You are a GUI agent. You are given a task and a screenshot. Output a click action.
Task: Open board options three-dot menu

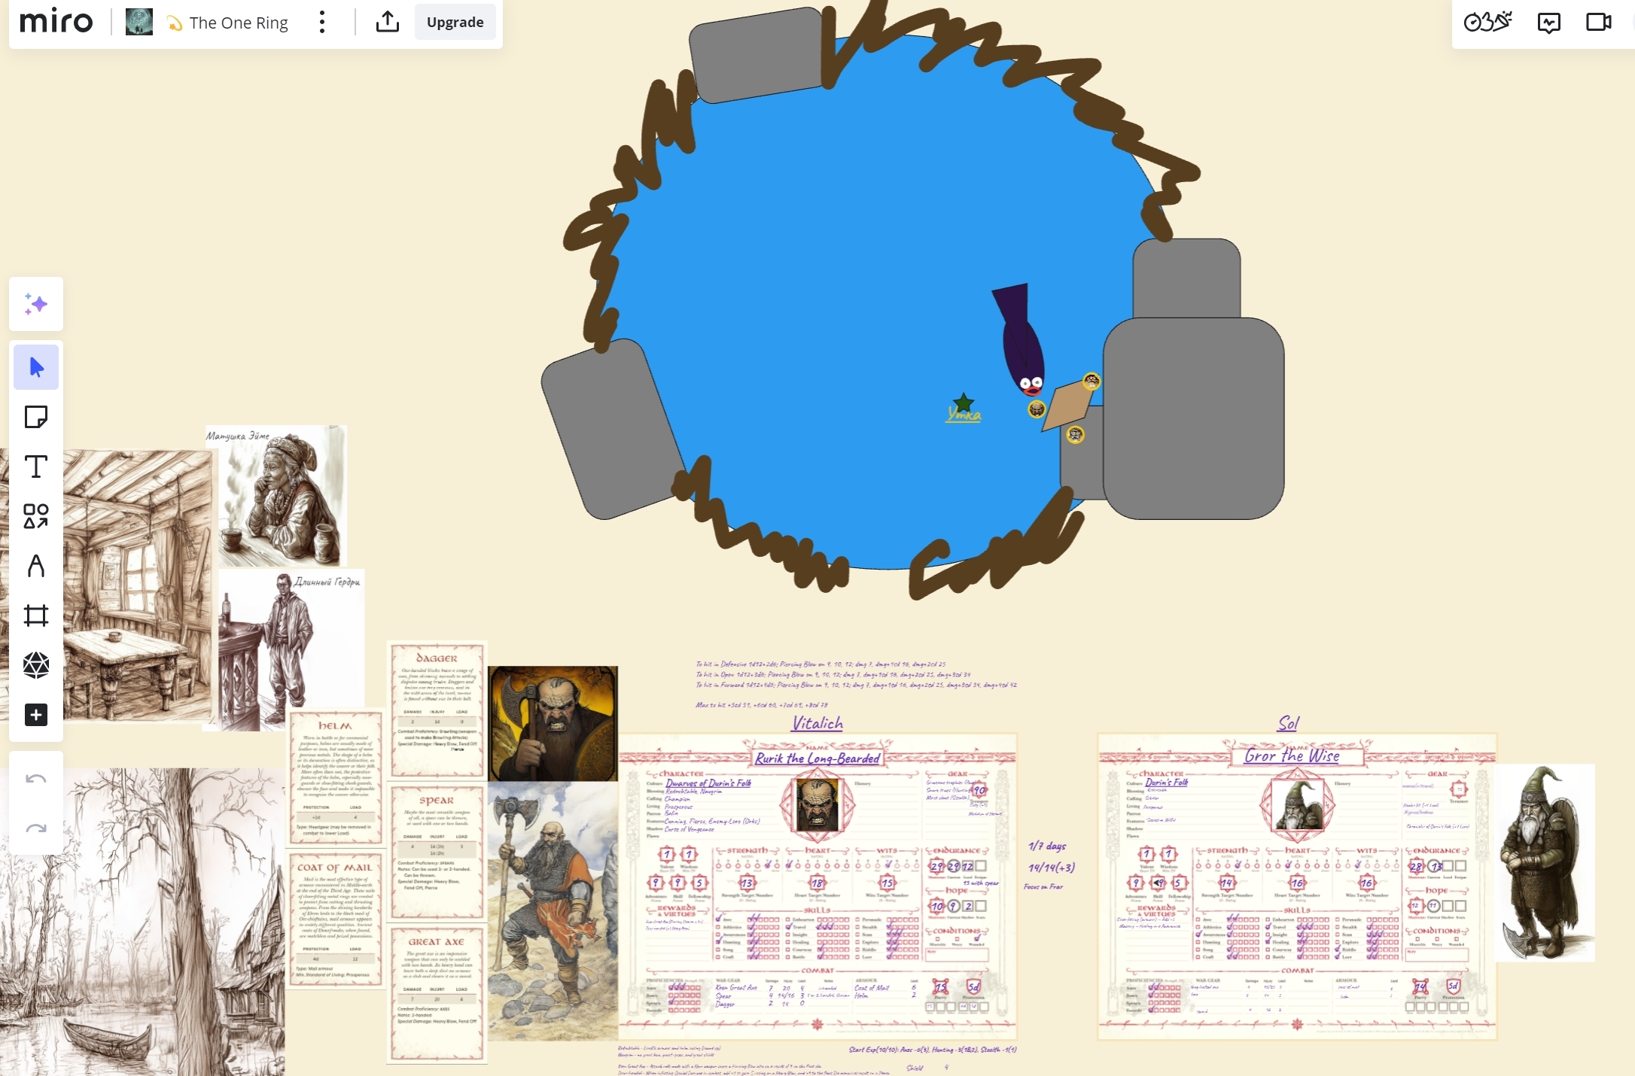click(322, 23)
